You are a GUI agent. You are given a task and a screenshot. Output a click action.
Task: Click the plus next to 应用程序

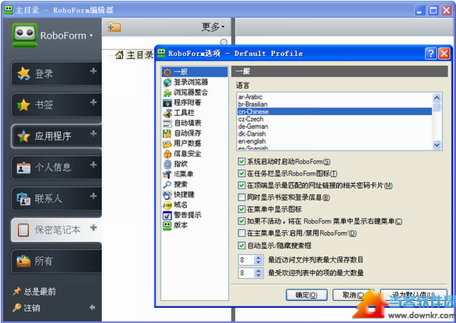(93, 133)
